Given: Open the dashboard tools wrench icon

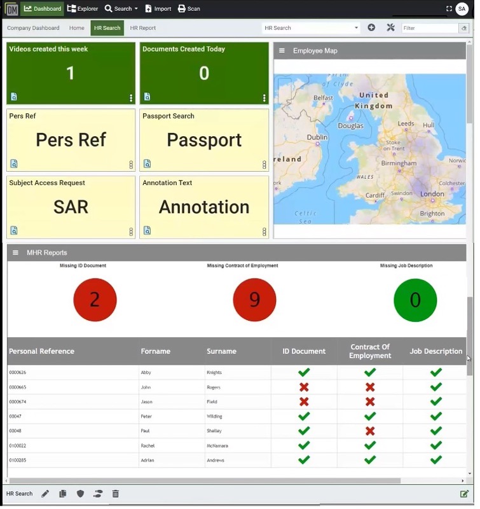Looking at the screenshot, I should click(390, 27).
